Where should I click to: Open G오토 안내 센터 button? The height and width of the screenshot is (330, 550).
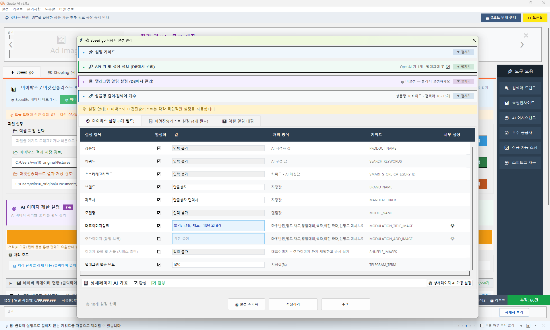point(501,18)
